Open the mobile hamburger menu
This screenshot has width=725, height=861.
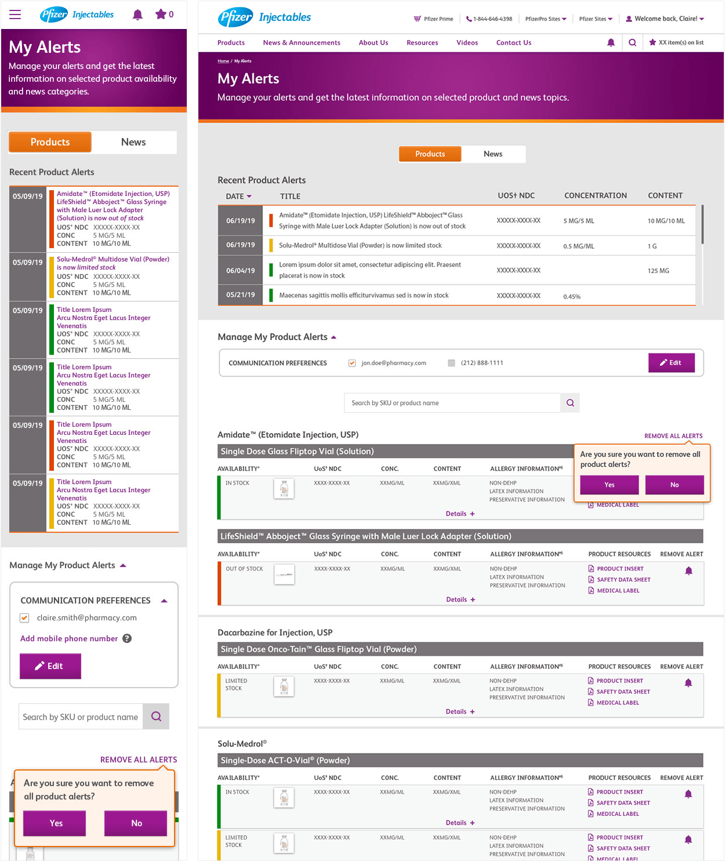pos(15,14)
